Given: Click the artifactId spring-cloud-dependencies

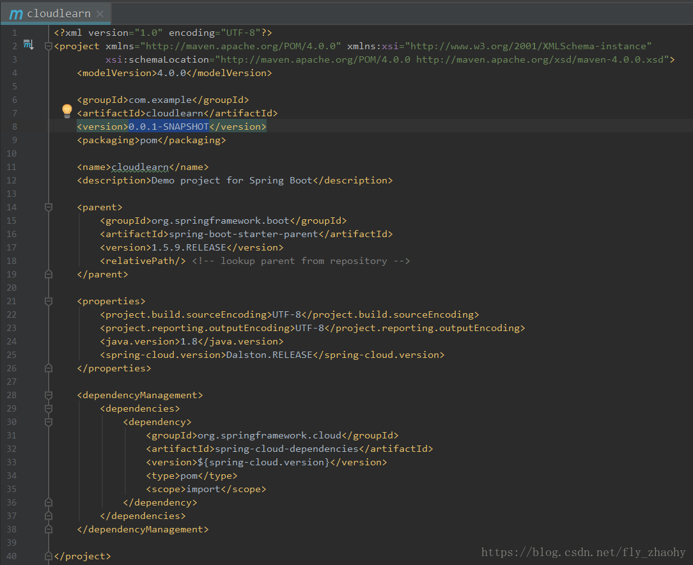Looking at the screenshot, I should tap(287, 449).
